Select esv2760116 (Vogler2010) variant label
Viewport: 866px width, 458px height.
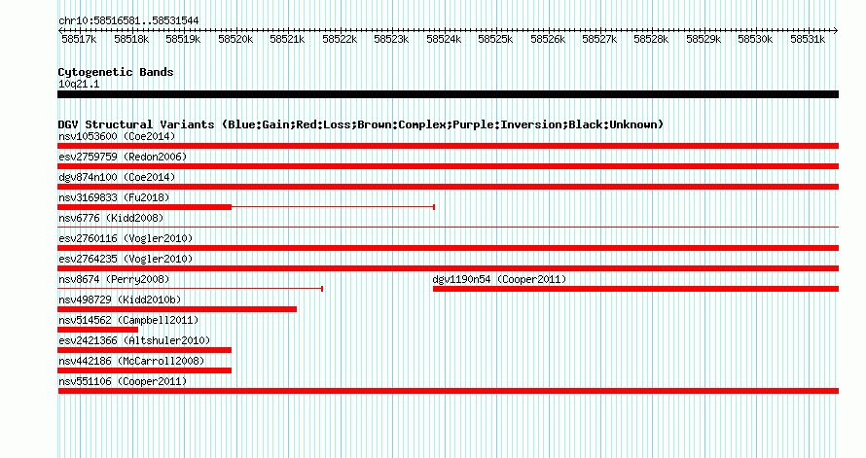(x=126, y=238)
